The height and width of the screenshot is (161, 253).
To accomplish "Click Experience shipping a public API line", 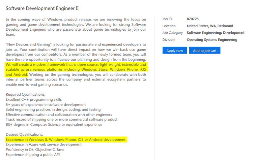I will (x=33, y=155).
